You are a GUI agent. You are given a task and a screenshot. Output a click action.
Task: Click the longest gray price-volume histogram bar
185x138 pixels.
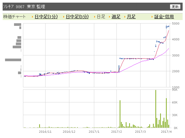[x=13, y=60]
